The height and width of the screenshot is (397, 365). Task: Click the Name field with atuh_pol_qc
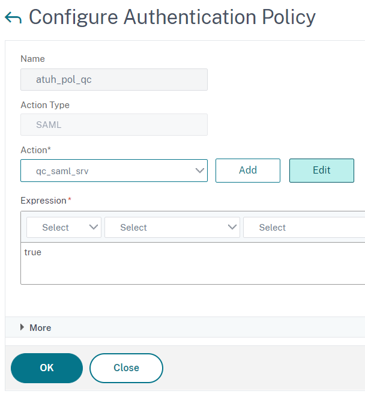tap(114, 80)
